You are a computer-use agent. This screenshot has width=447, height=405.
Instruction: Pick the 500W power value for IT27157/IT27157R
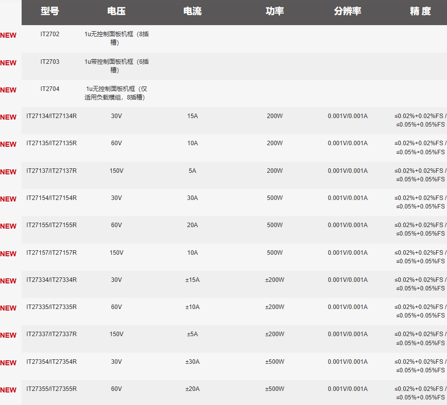275,253
